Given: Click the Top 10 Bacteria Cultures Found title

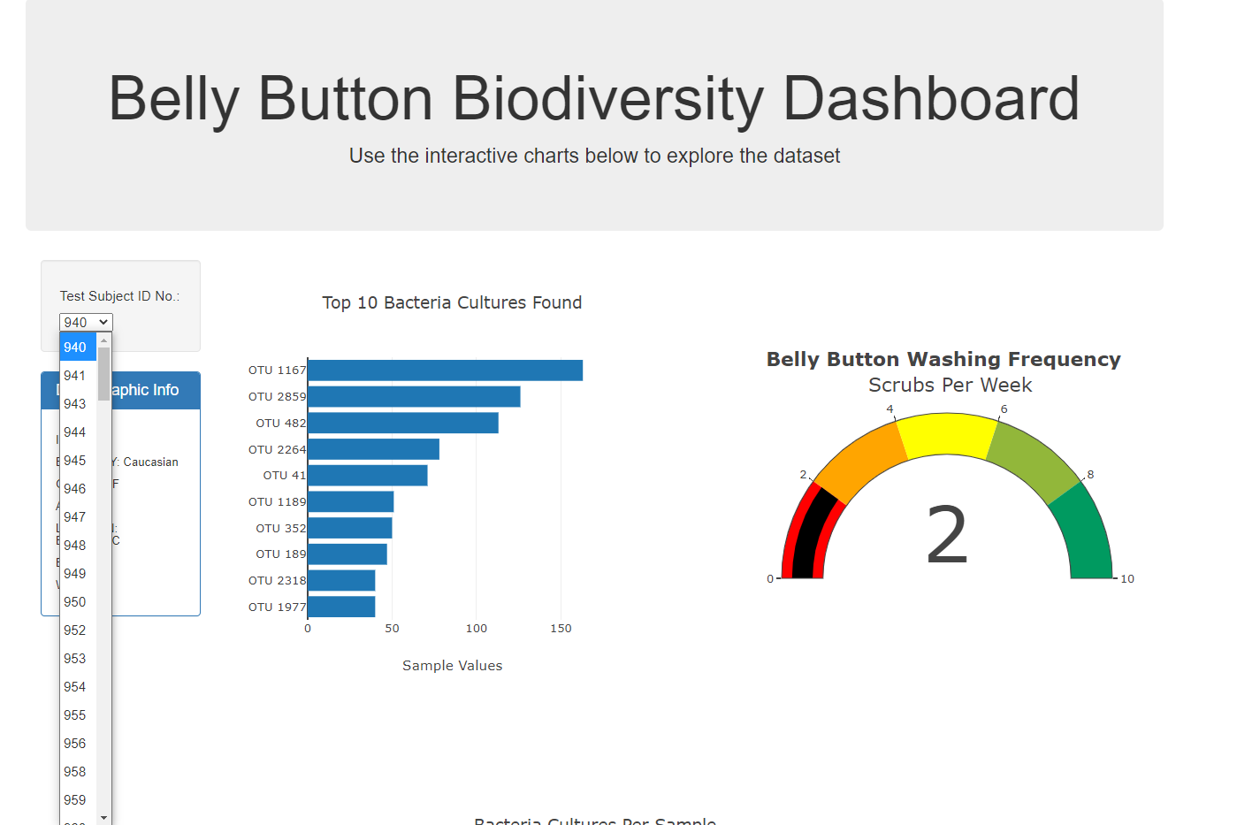Looking at the screenshot, I should [x=452, y=302].
